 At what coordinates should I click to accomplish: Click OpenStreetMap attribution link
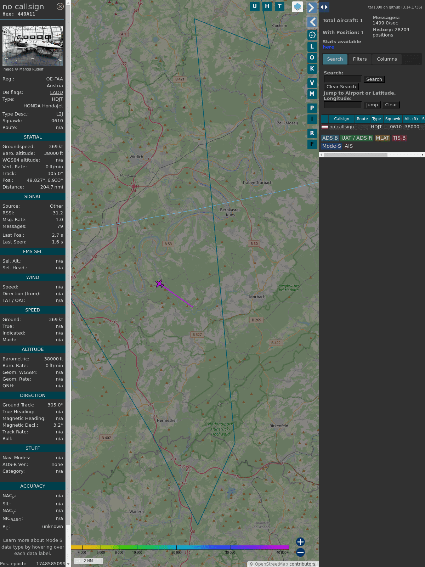pyautogui.click(x=271, y=564)
